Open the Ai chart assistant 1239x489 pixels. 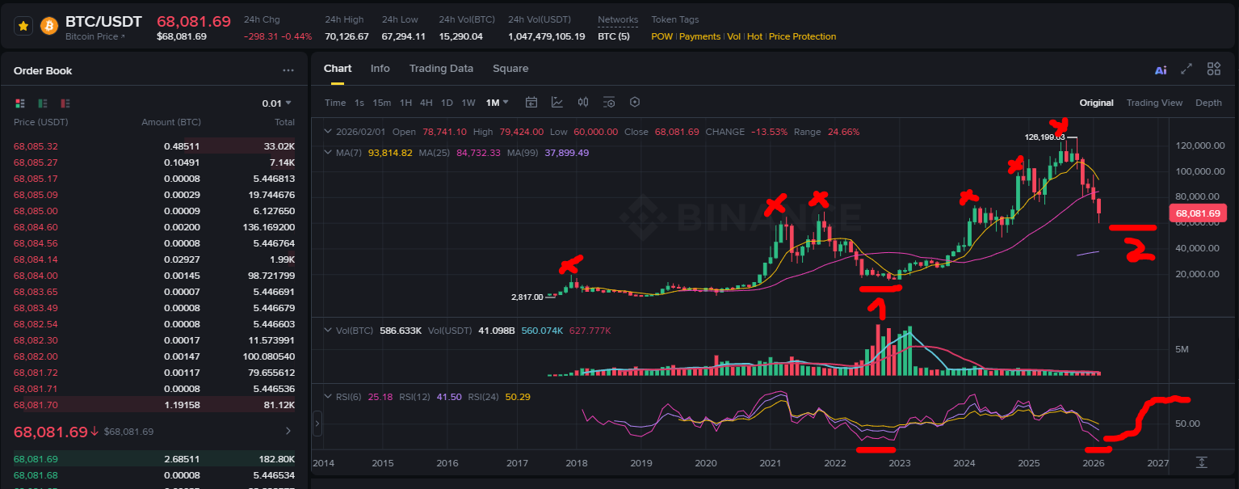tap(1161, 70)
